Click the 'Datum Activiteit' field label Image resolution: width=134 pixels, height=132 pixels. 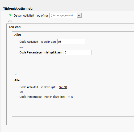pos(24,15)
